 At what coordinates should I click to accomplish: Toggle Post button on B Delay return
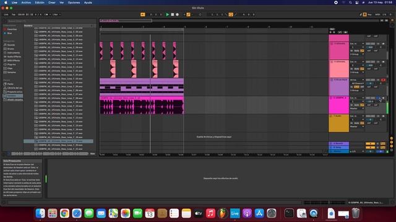[x=383, y=147]
